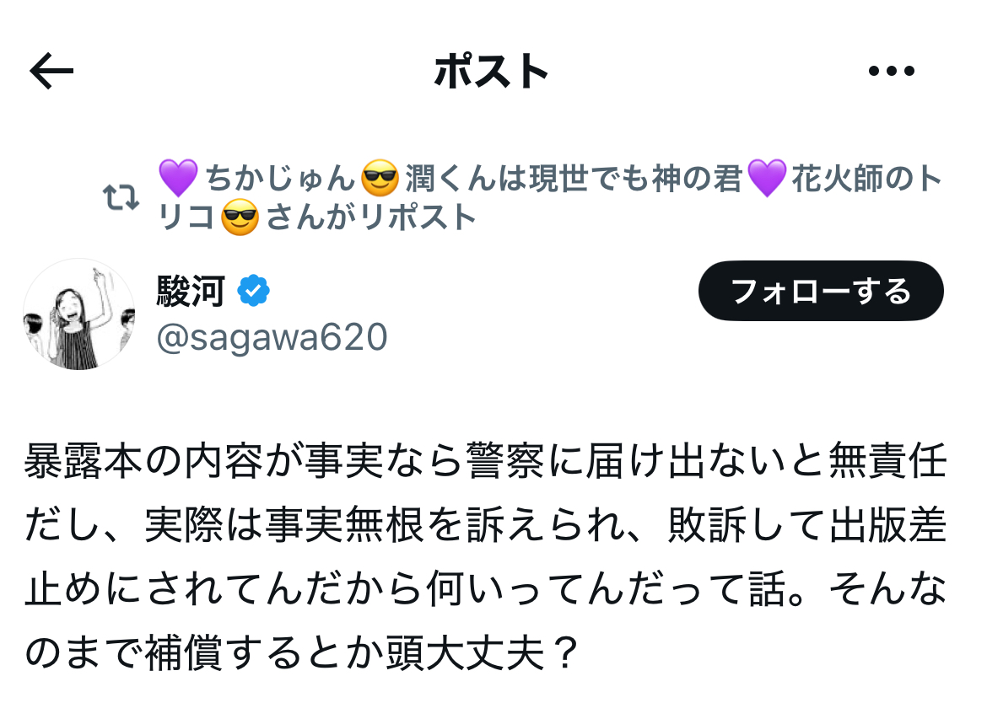Viewport: 987px width, 719px height.
Task: Select the post line starting 暴露本の内容が
Action: coord(485,460)
